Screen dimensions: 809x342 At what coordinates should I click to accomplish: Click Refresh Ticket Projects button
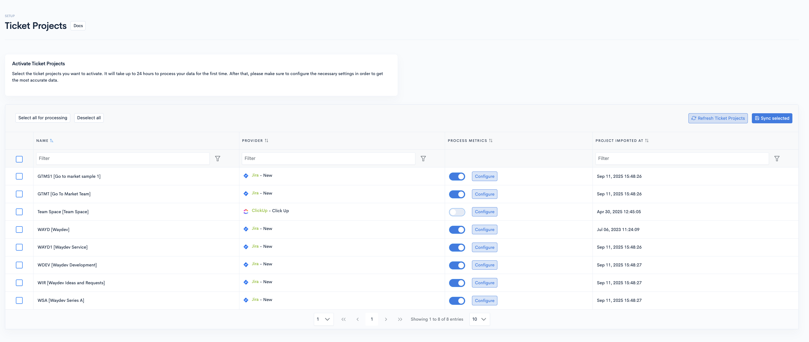[x=718, y=118]
